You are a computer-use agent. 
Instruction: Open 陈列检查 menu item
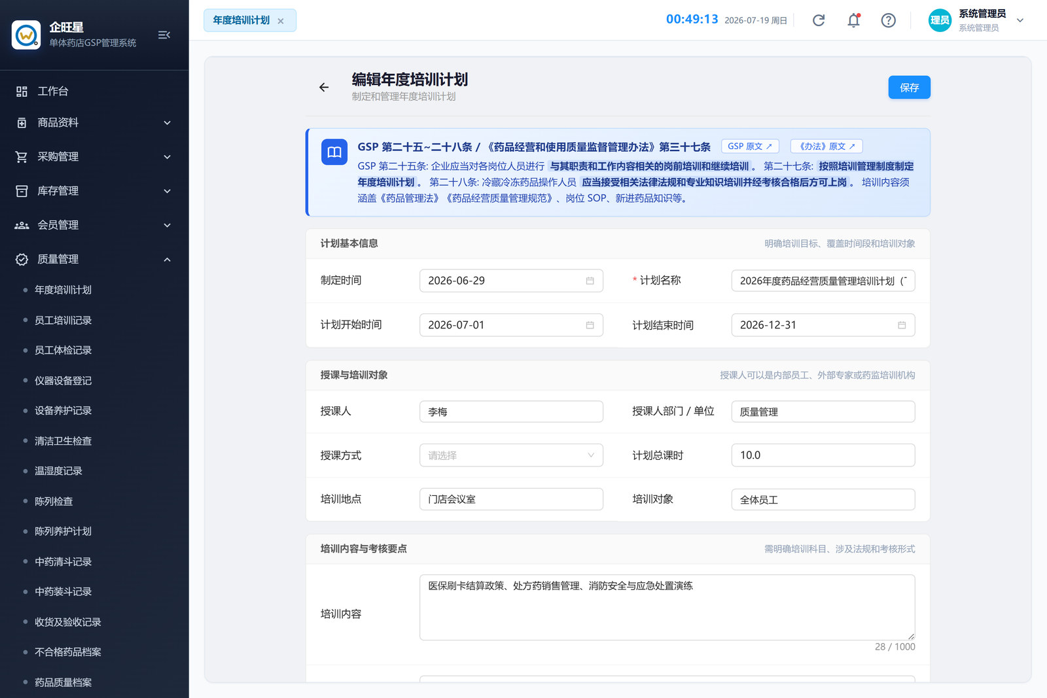[54, 501]
